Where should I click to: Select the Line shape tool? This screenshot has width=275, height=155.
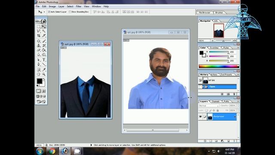click(x=44, y=64)
